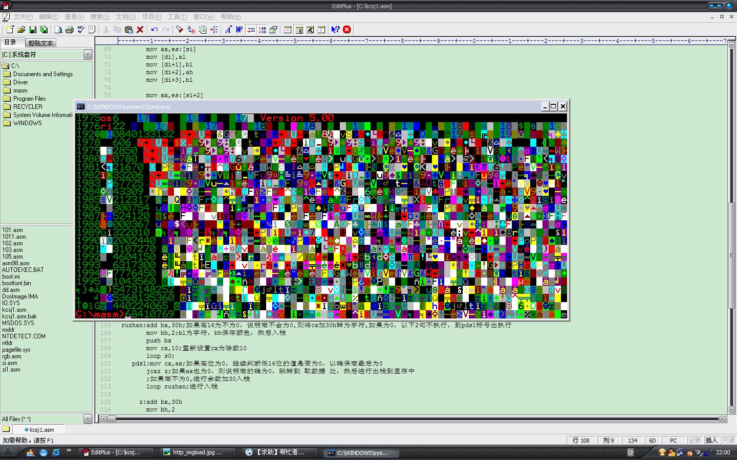
Task: Undo the last edit via toolbar
Action: point(154,30)
